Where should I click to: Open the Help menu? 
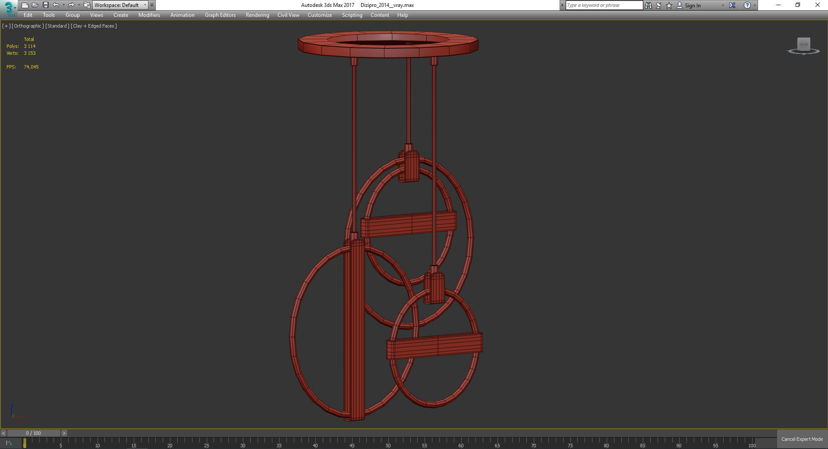click(x=403, y=15)
